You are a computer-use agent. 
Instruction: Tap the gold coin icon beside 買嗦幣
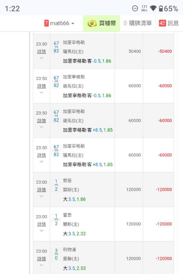pyautogui.click(x=92, y=23)
